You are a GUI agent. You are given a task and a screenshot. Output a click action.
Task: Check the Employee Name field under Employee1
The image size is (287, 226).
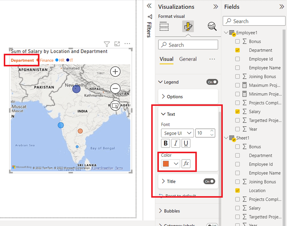coord(237,67)
